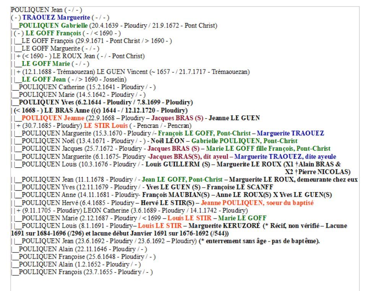The width and height of the screenshot is (365, 291).
Task: Select 'POULIQUEN Jacques' born 25.7.1672
Action: tap(52, 149)
